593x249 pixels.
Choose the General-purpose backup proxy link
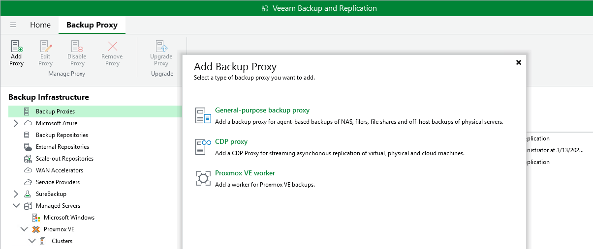point(262,111)
